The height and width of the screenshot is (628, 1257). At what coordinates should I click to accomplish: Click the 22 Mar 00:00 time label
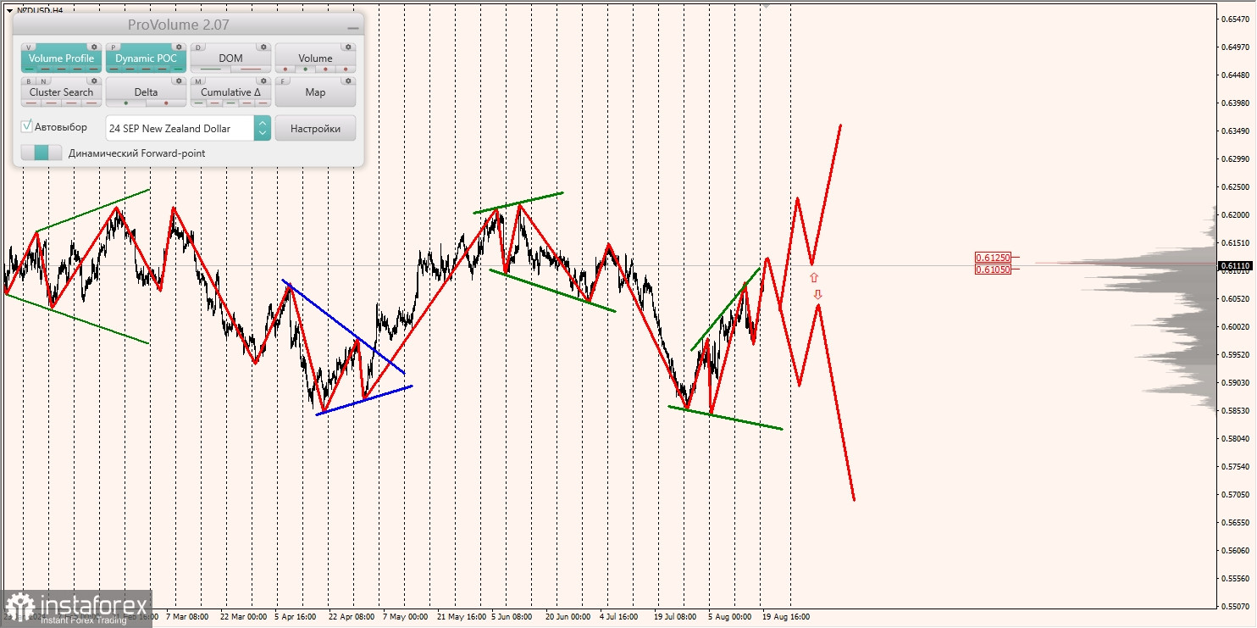pyautogui.click(x=244, y=617)
